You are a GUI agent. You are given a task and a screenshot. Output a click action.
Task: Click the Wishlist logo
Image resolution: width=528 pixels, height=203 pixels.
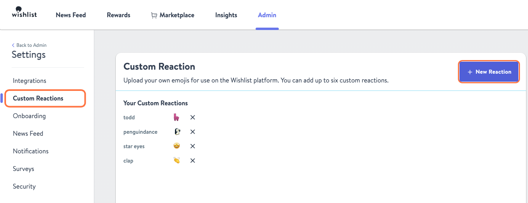[x=24, y=12]
